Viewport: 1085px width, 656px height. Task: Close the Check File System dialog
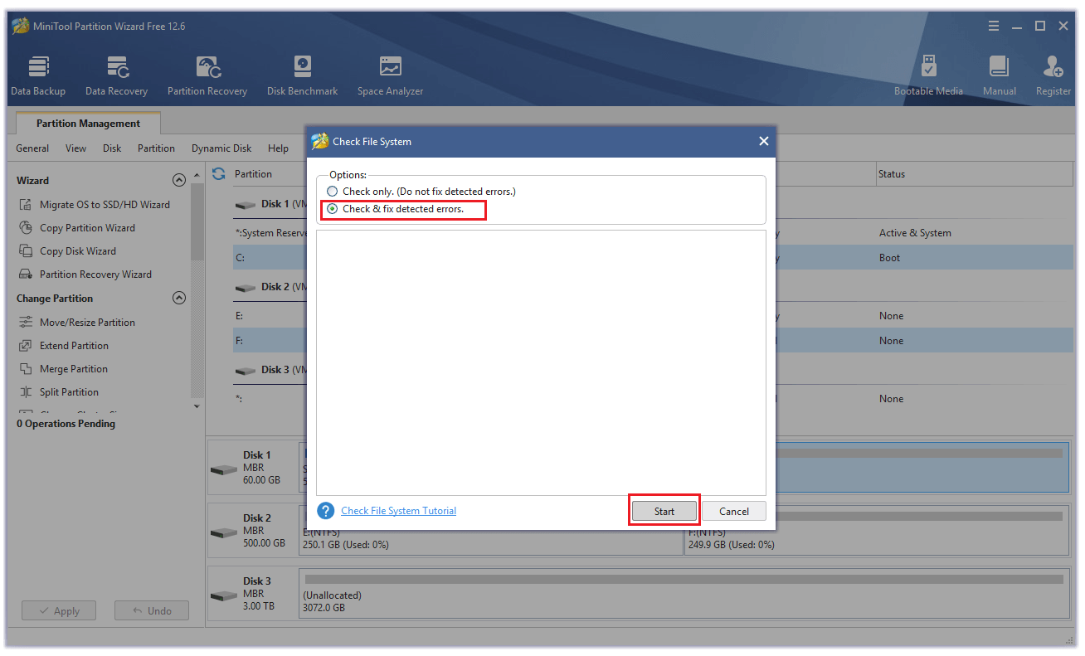coord(764,142)
